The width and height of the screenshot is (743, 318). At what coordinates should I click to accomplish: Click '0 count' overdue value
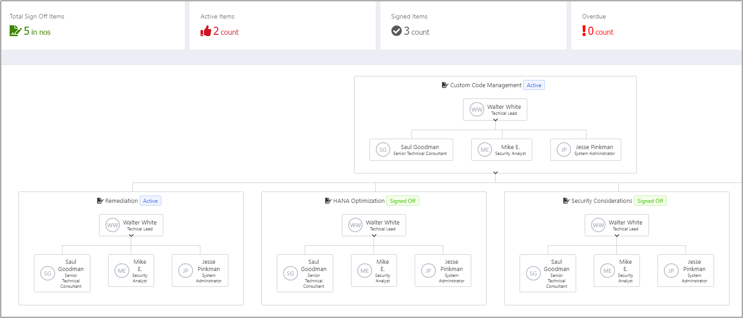click(601, 31)
